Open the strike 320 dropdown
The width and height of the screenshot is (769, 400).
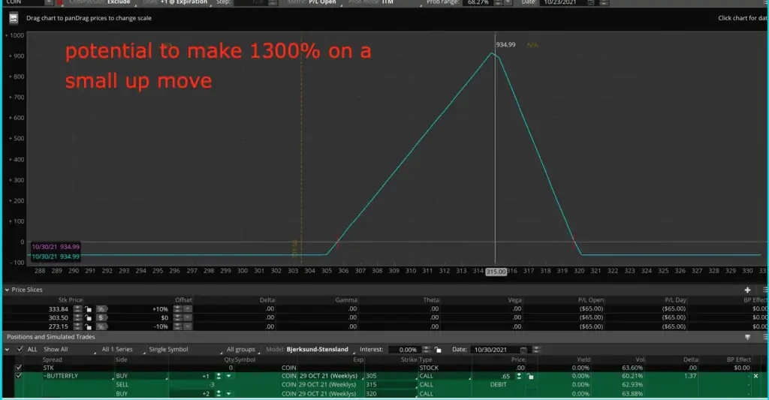391,394
